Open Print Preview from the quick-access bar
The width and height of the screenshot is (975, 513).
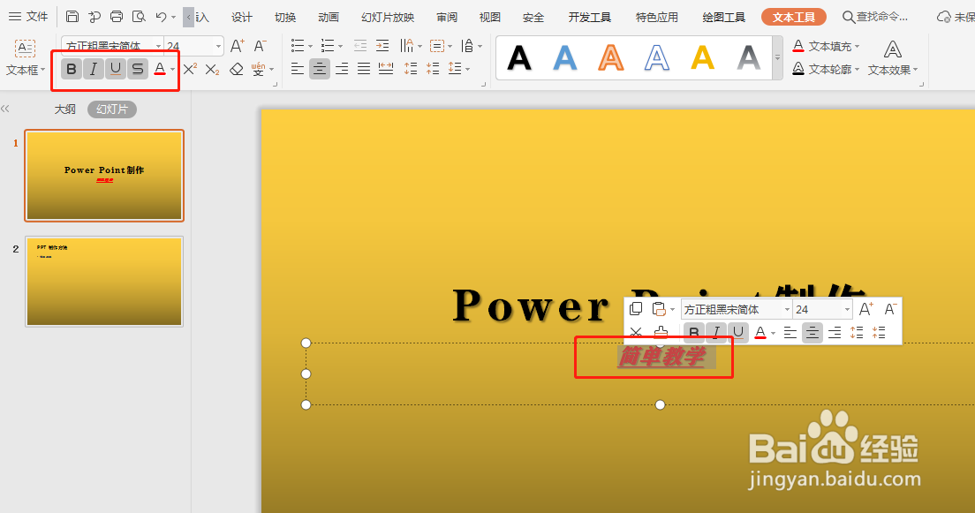pyautogui.click(x=139, y=17)
